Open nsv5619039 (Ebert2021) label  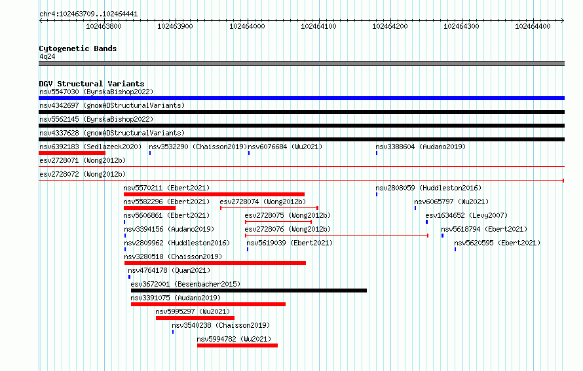pyautogui.click(x=290, y=243)
